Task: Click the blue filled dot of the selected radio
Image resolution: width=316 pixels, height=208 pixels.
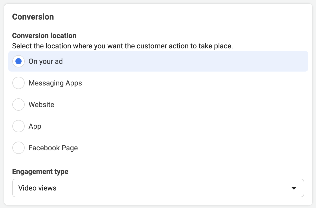Action: (18, 62)
